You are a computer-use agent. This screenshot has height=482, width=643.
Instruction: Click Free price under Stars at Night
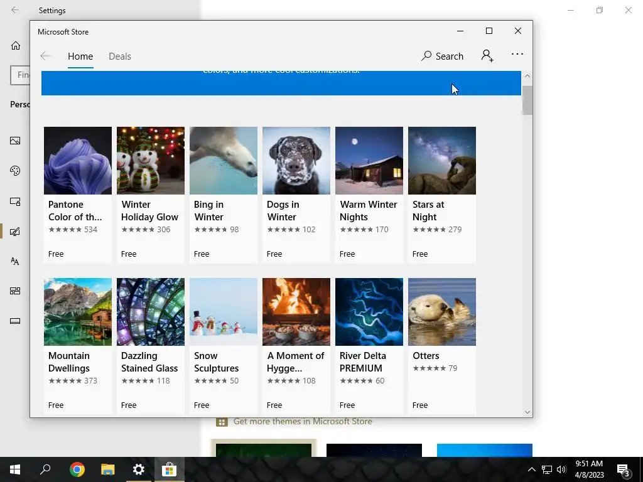click(x=420, y=254)
